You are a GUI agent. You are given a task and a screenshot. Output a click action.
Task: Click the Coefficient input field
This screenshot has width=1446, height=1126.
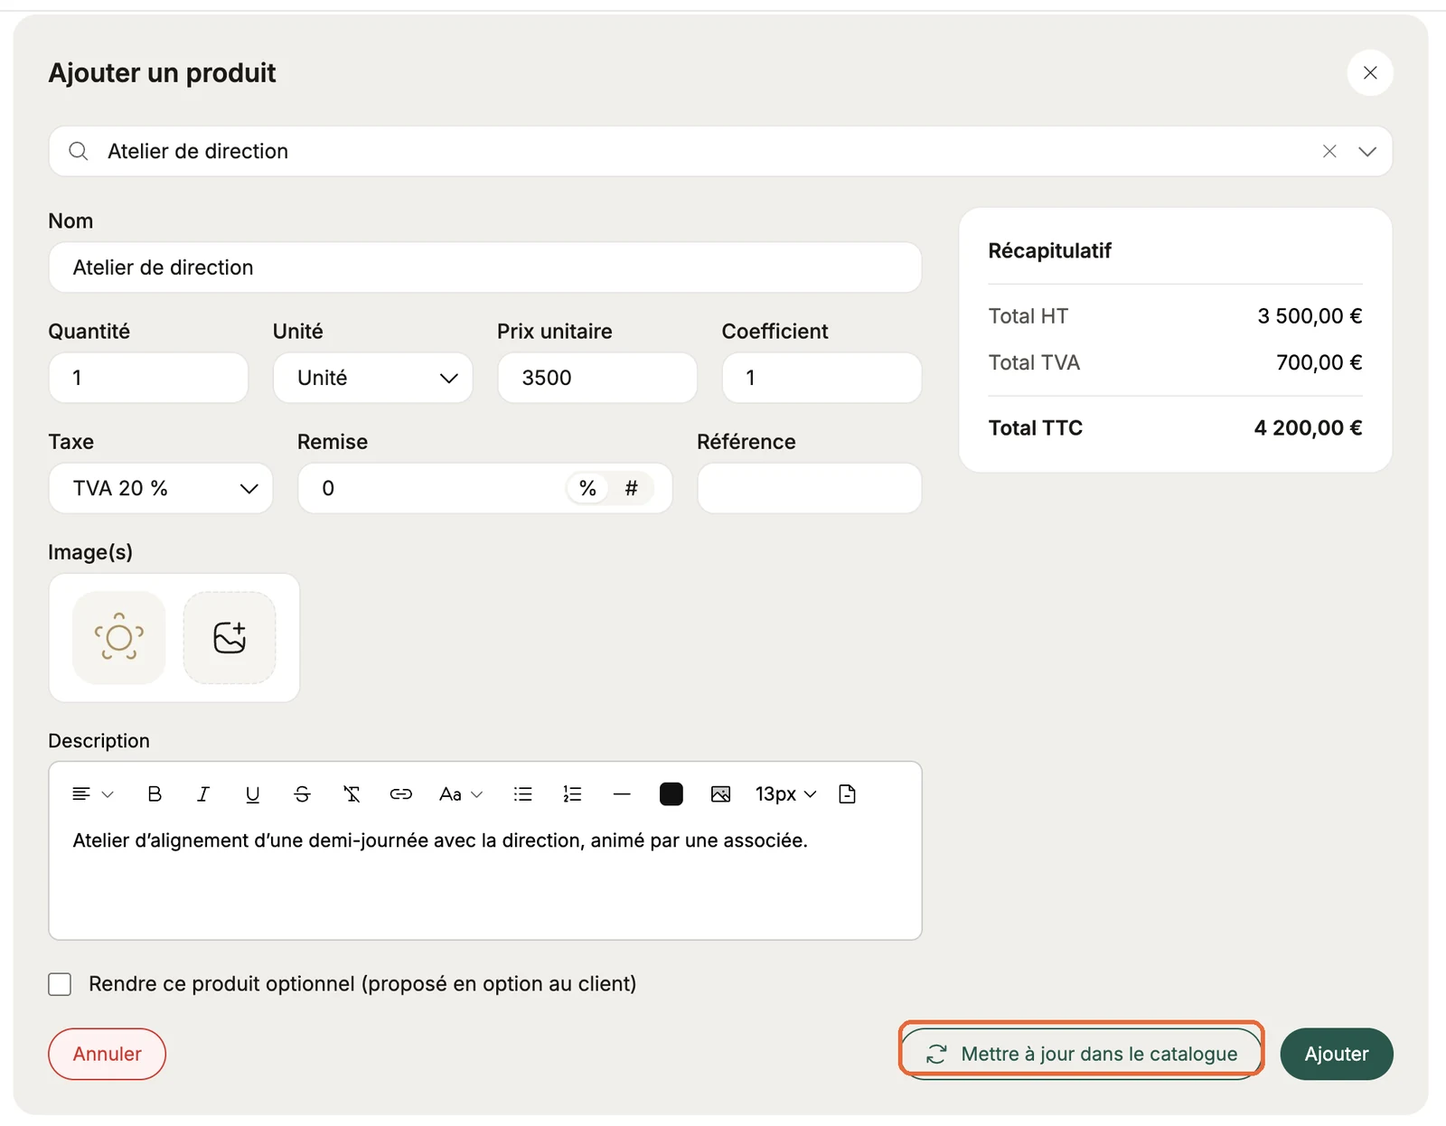pyautogui.click(x=822, y=378)
